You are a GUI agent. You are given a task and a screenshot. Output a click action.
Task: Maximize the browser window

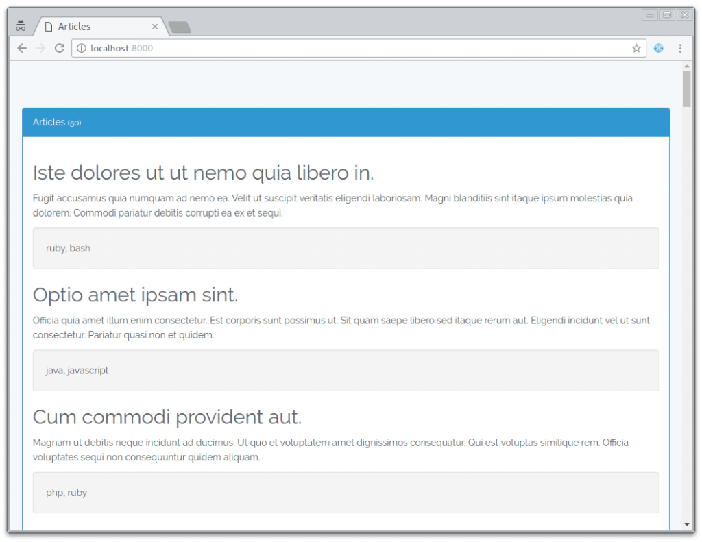pos(667,15)
